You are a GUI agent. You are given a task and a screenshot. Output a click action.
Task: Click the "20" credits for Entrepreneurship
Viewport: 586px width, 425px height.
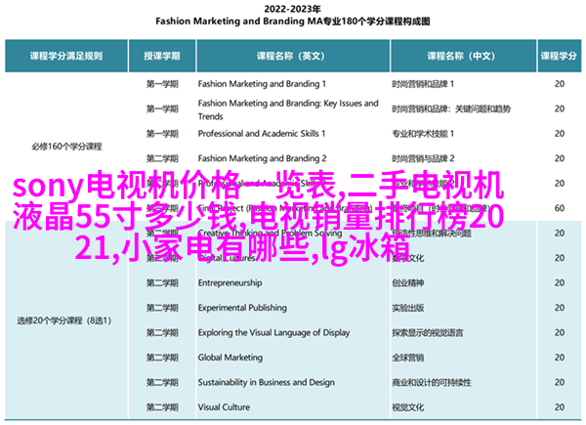coord(559,283)
